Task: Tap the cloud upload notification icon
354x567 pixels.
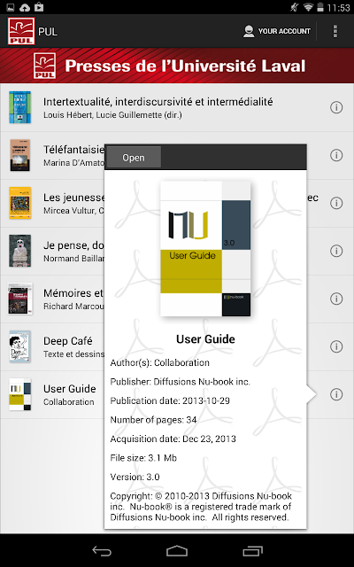Action: coord(25,7)
